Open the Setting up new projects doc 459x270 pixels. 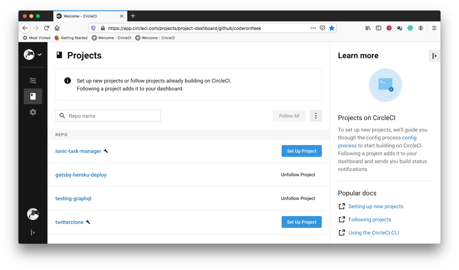tap(376, 206)
